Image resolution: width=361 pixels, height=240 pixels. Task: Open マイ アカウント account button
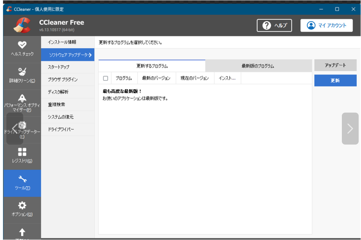[327, 26]
